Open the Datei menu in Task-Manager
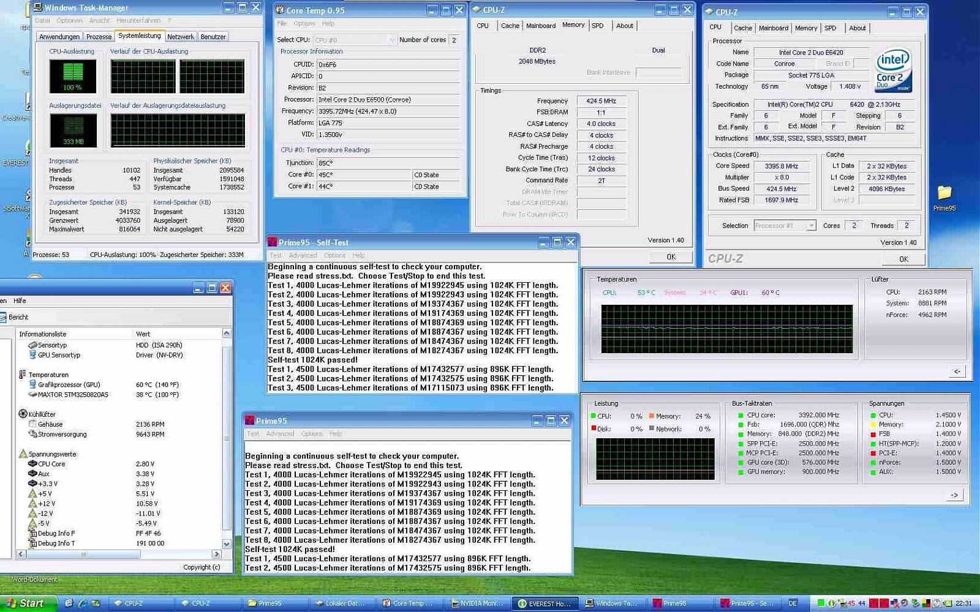The image size is (980, 612). 43,21
